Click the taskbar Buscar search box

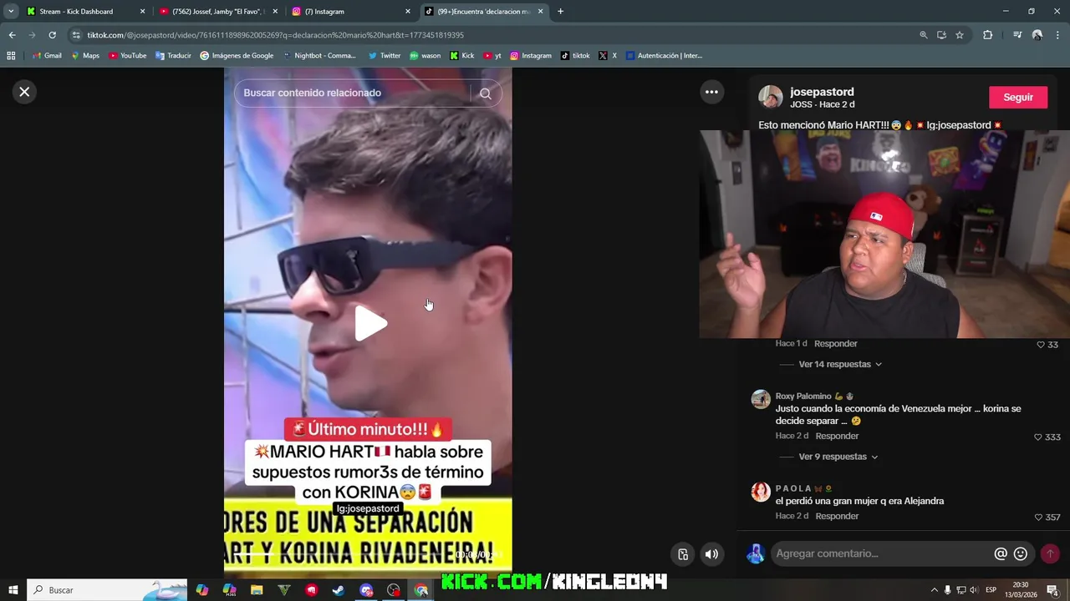pos(107,590)
